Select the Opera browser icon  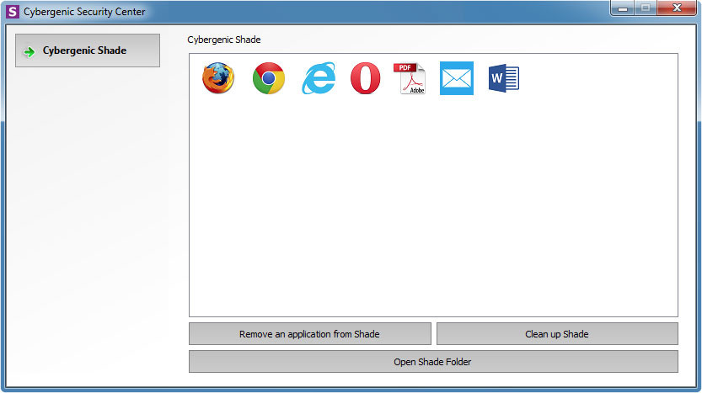366,78
